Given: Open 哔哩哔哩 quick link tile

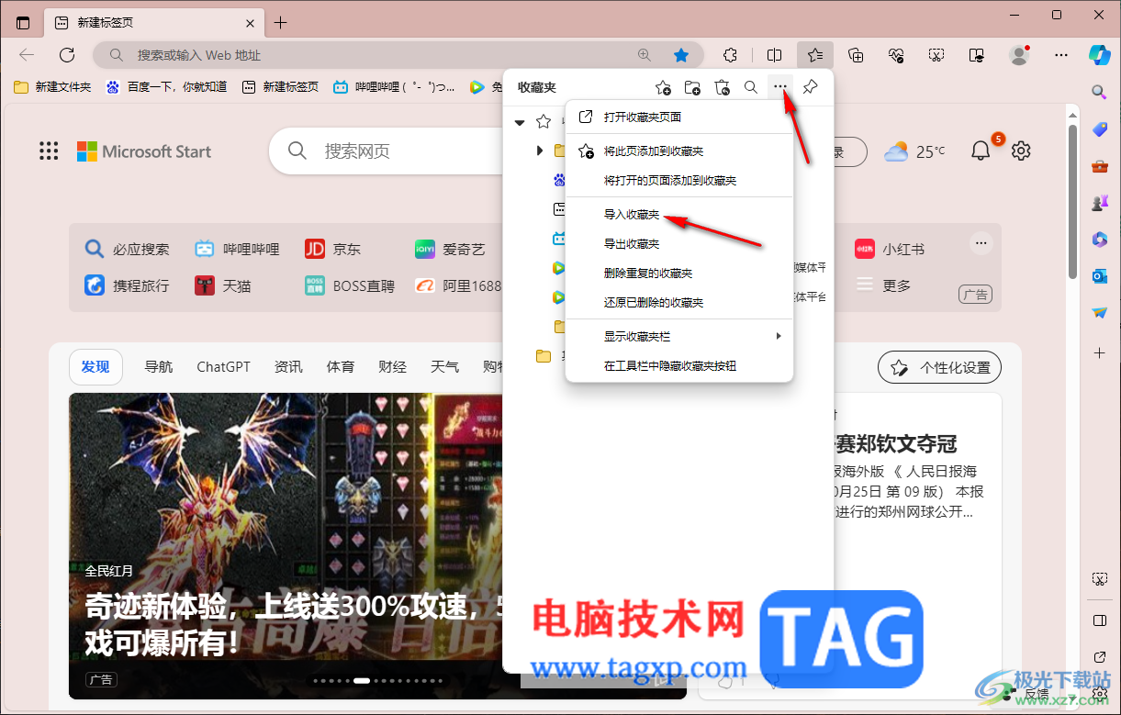Looking at the screenshot, I should pyautogui.click(x=237, y=249).
